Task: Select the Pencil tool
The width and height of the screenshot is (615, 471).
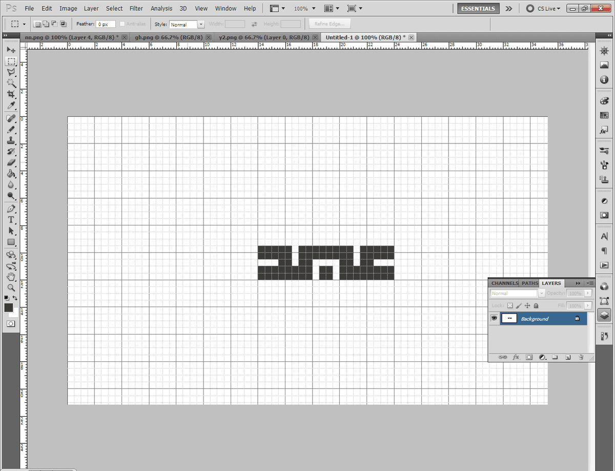Action: [11, 130]
